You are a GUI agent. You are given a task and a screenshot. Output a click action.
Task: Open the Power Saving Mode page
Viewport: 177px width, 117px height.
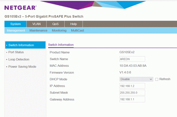point(22,67)
